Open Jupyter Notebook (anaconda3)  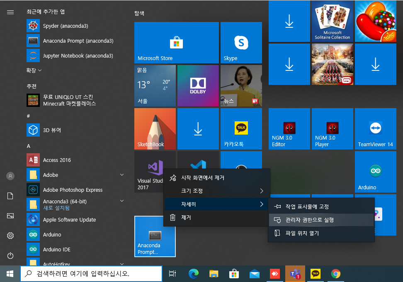coord(75,55)
